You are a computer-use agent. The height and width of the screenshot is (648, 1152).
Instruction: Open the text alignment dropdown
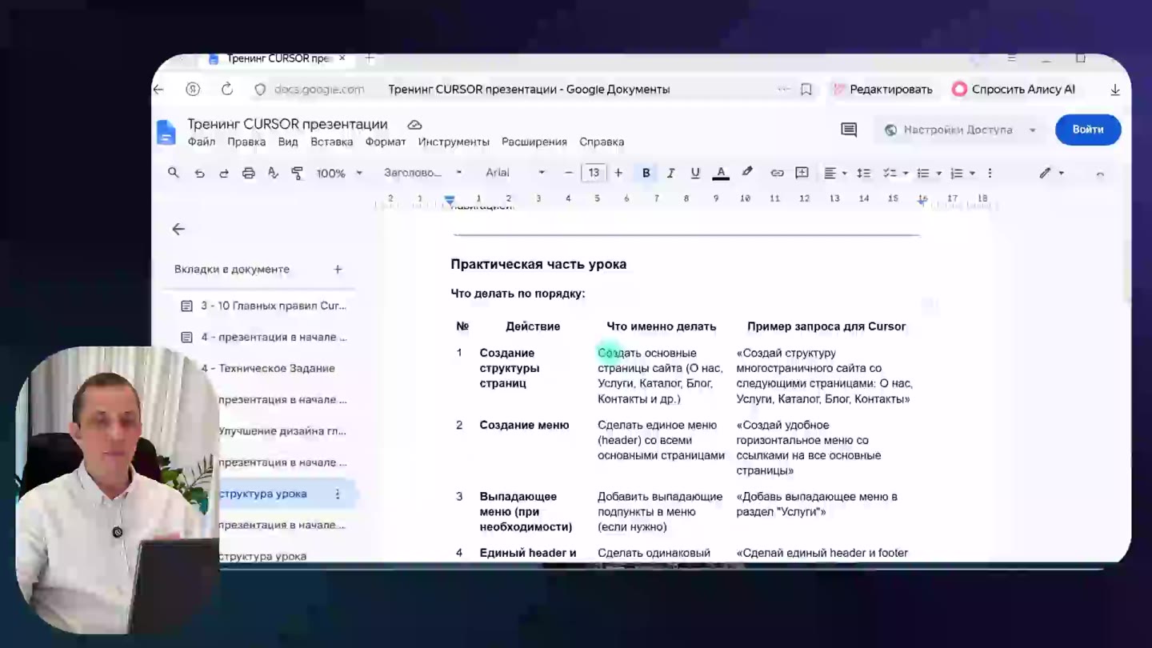pos(835,173)
